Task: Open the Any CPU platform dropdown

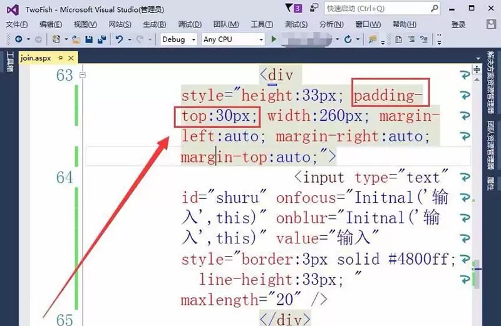Action: tap(233, 39)
